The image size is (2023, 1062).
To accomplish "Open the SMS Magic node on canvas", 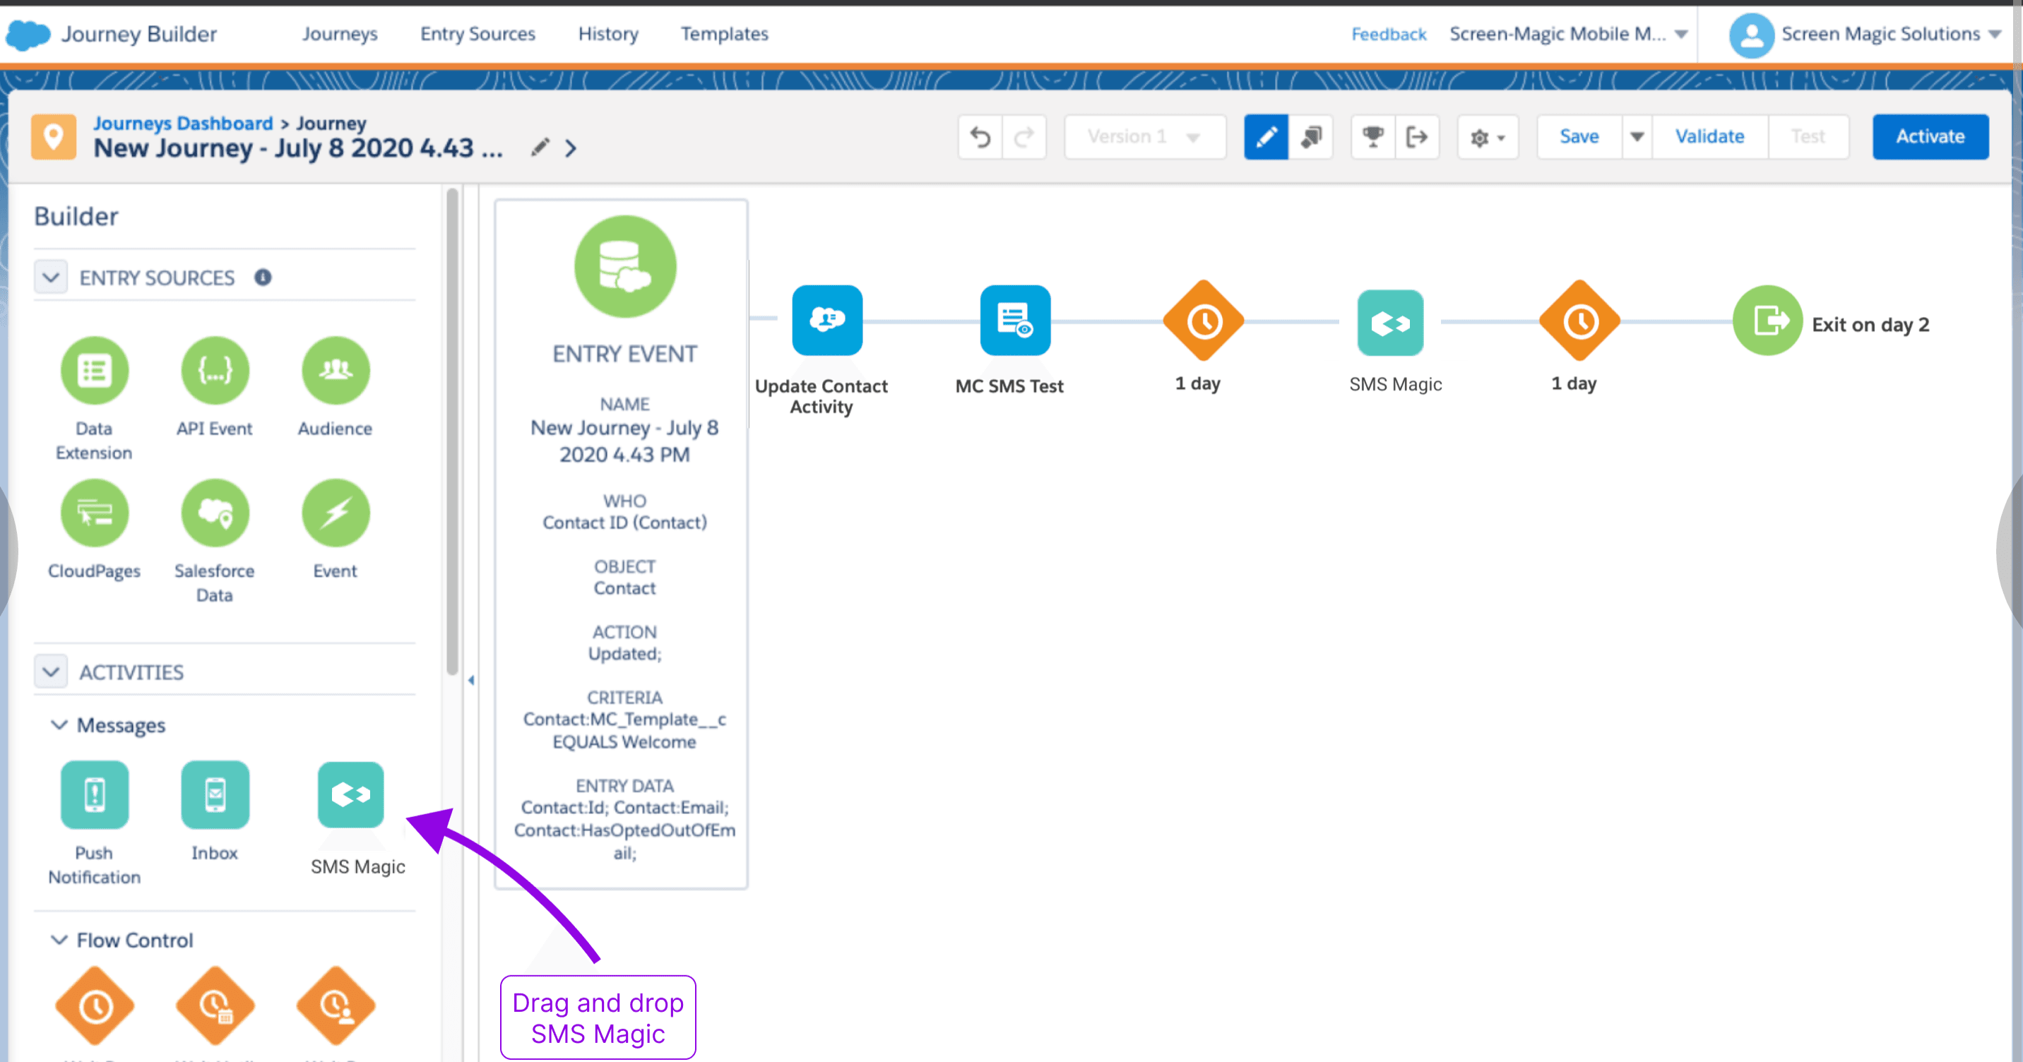I will (x=1390, y=323).
